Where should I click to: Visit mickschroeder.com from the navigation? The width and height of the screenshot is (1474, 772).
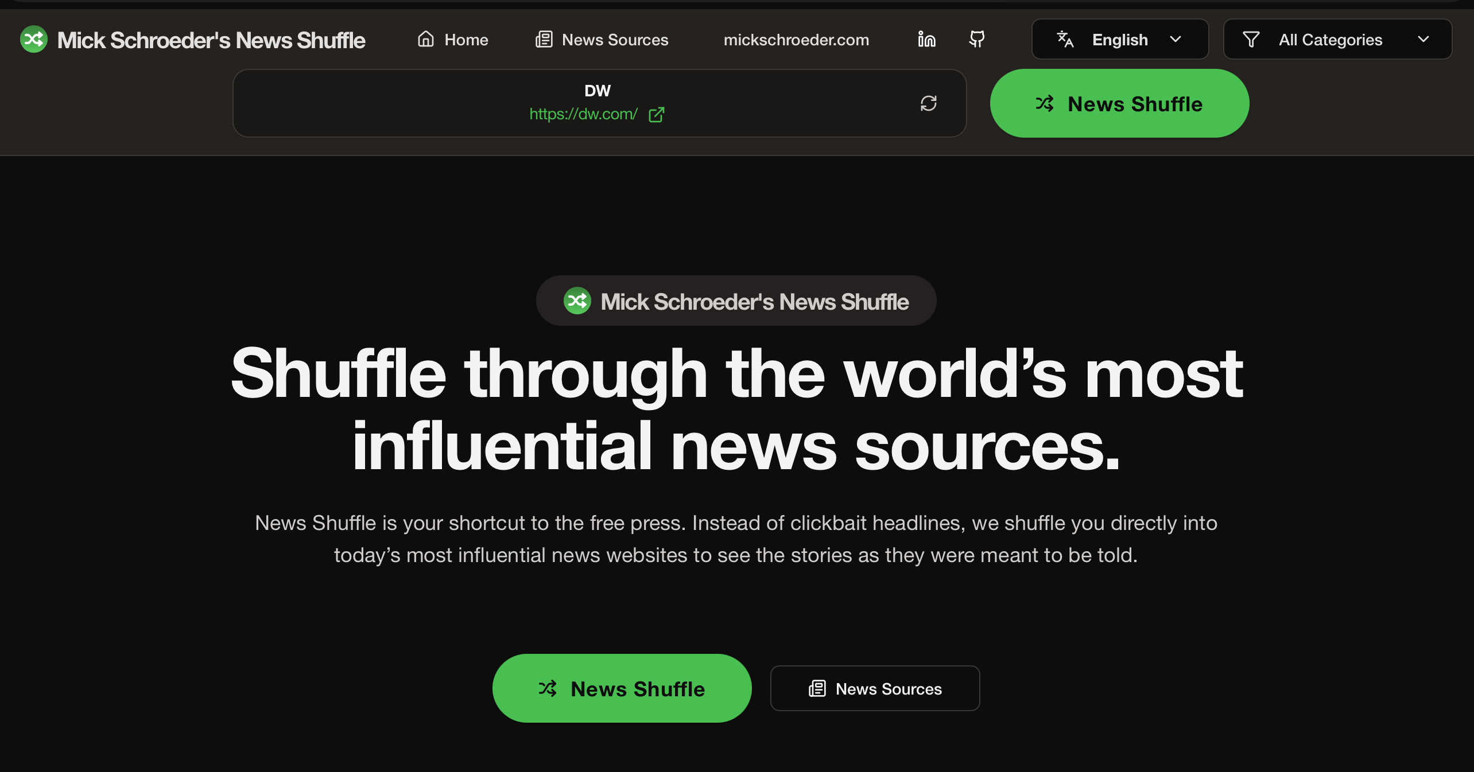click(796, 39)
